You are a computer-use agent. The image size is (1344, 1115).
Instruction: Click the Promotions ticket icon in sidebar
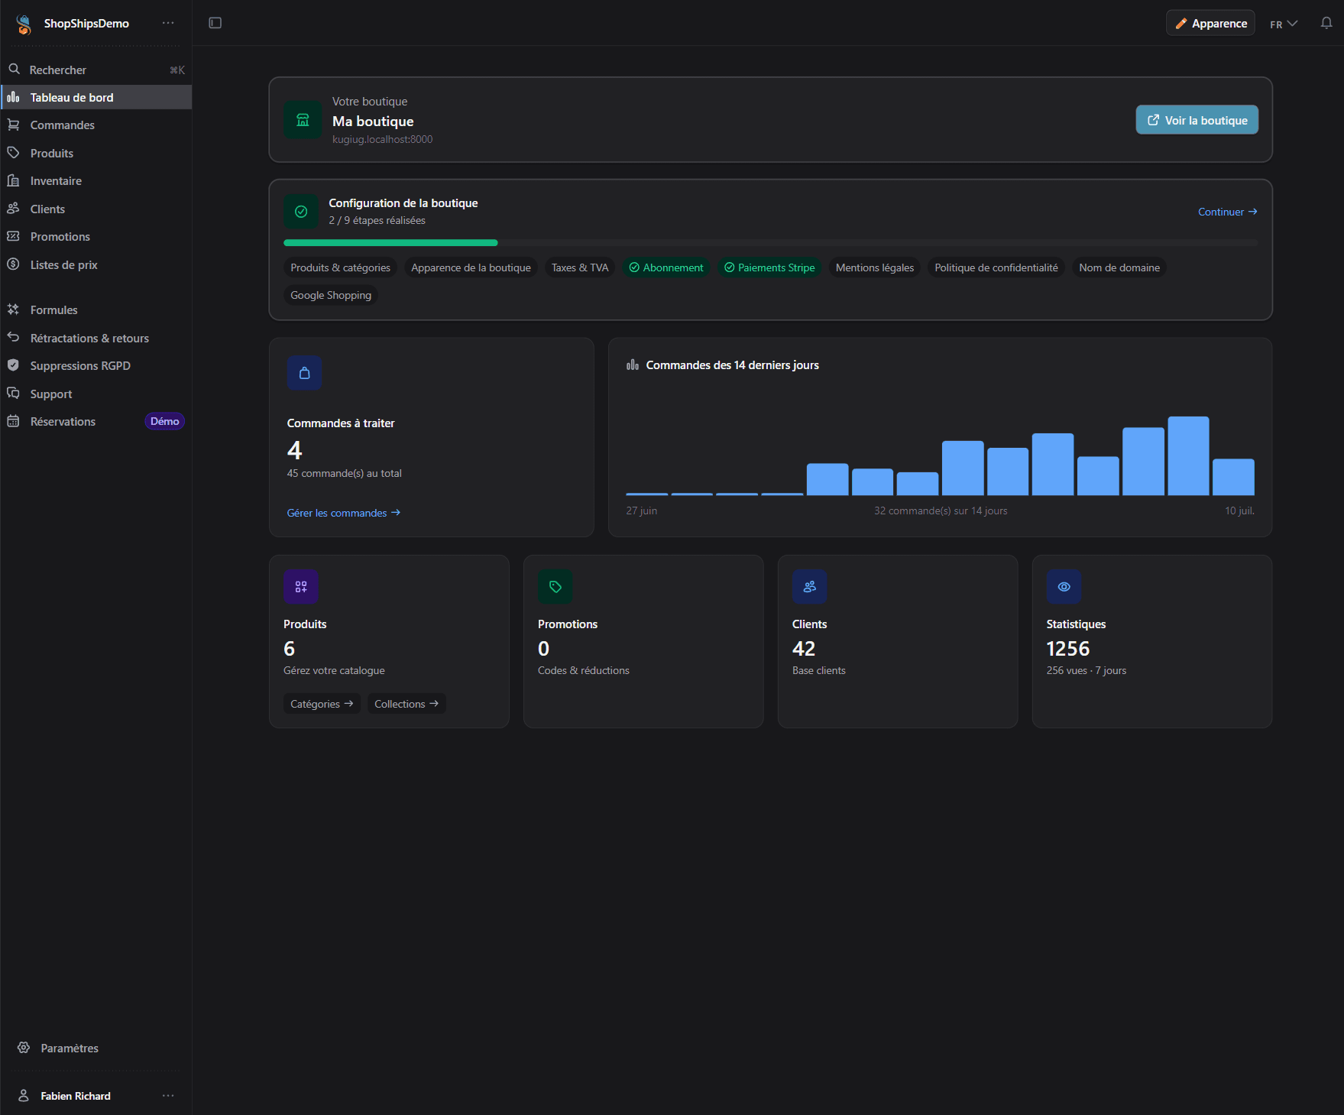(13, 236)
